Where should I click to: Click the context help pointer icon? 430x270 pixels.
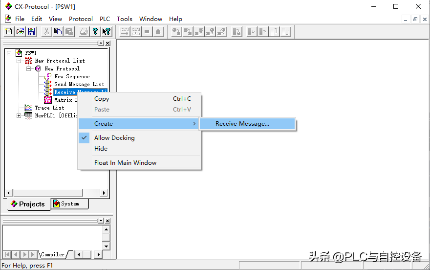pos(106,31)
